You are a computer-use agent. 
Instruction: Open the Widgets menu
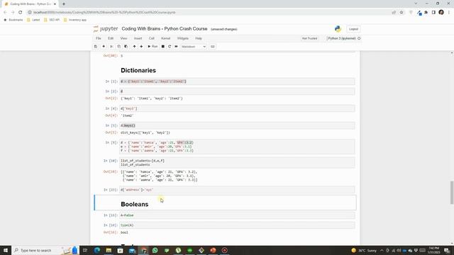[x=183, y=38]
